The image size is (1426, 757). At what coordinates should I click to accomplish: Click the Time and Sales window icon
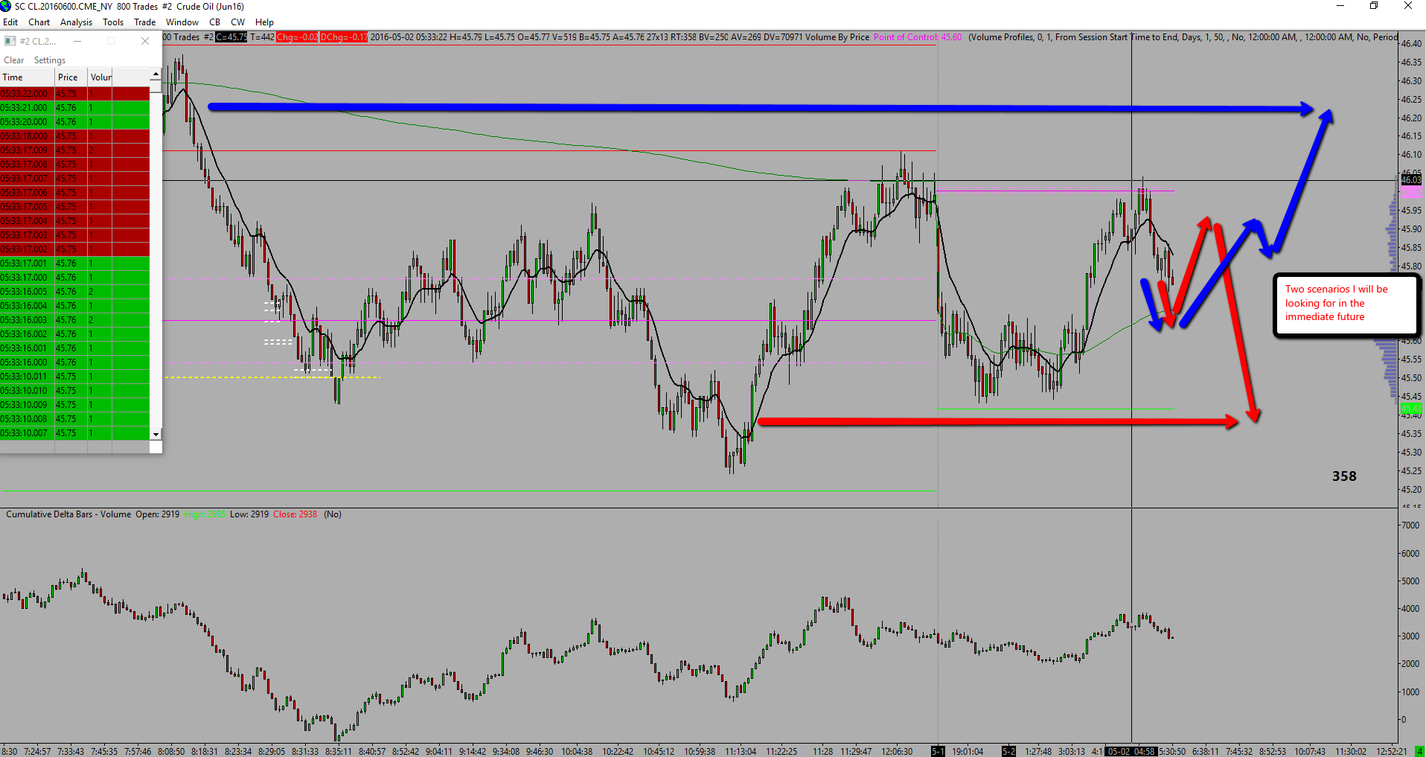(x=10, y=41)
